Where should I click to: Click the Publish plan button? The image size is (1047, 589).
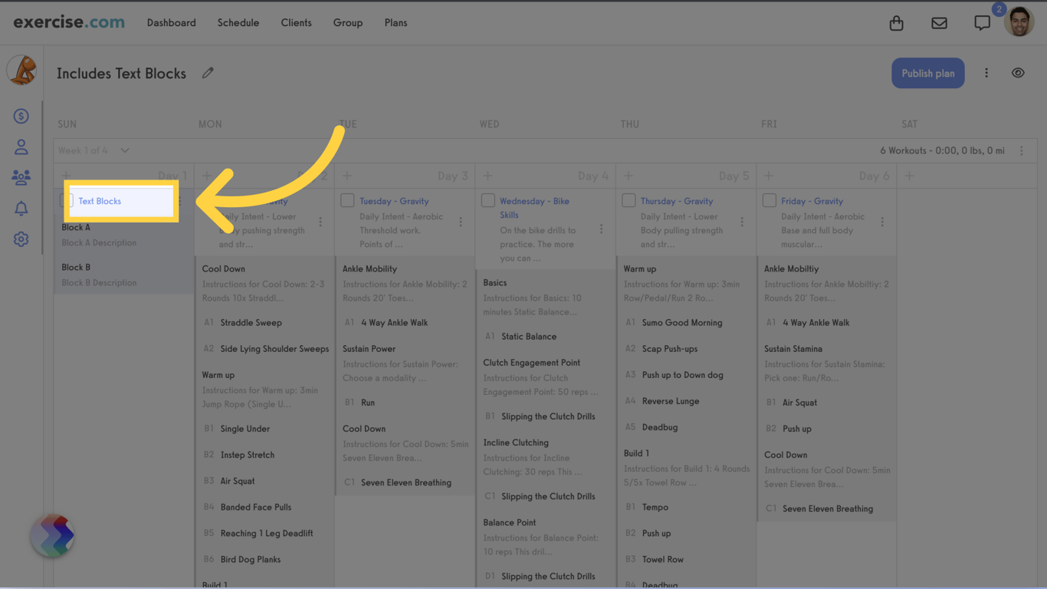pos(928,74)
